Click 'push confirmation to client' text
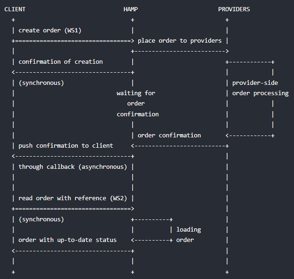Screen dimensions: 294x279 (66, 146)
